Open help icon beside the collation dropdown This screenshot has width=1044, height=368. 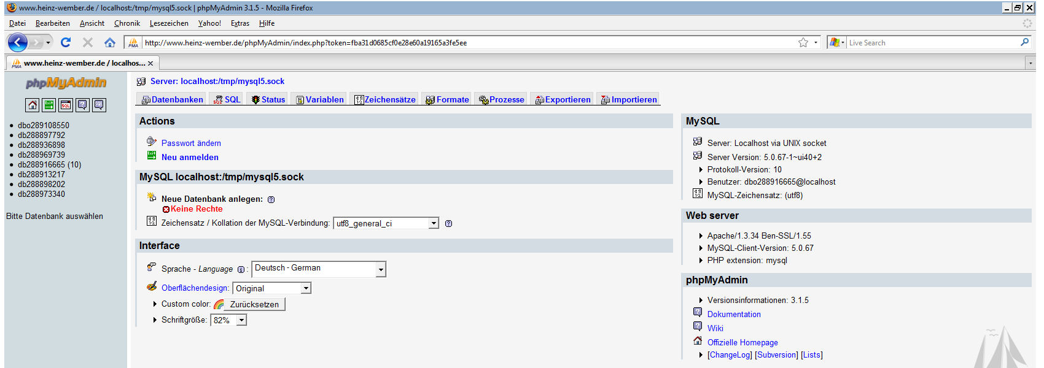[x=448, y=223]
